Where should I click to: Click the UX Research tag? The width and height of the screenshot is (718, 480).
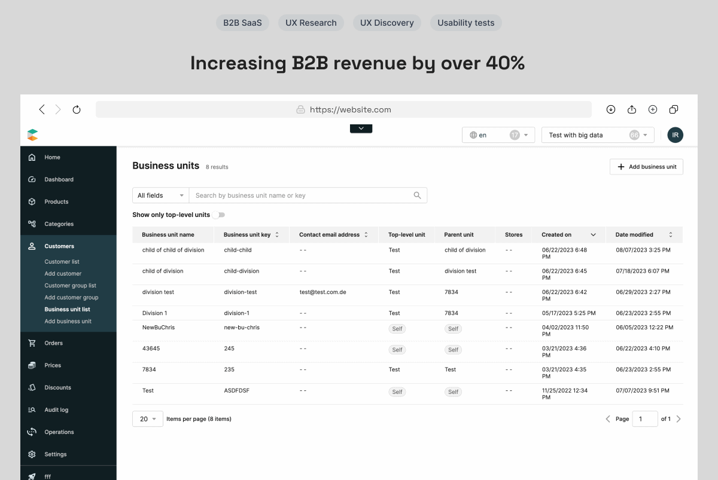(311, 23)
